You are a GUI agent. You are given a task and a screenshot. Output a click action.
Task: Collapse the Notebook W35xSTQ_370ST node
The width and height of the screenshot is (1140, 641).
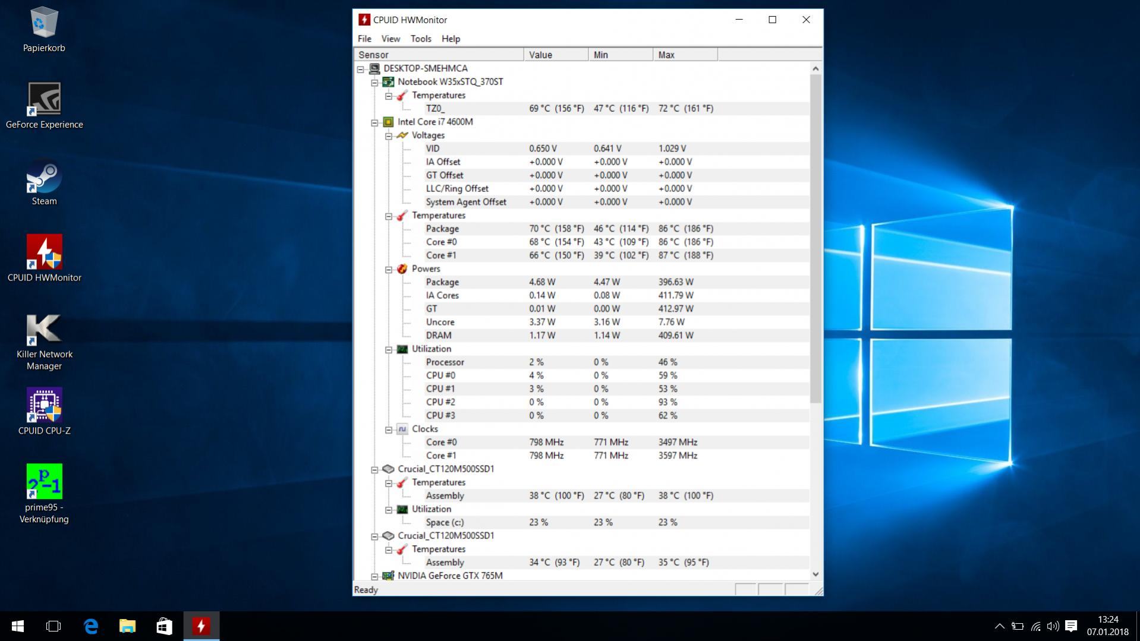tap(374, 83)
